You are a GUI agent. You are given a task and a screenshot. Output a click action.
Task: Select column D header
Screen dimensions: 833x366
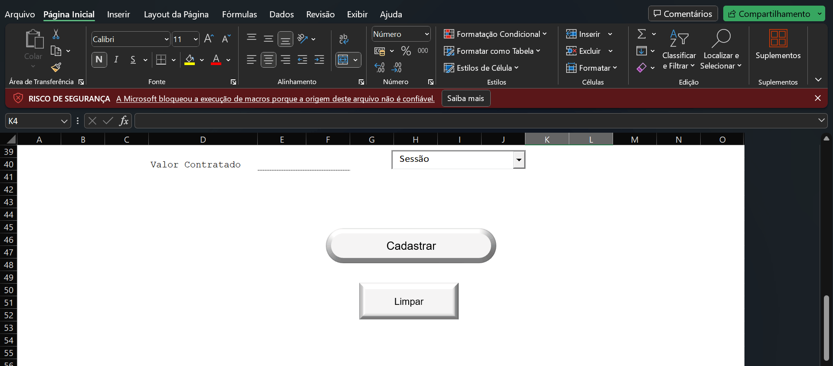203,139
